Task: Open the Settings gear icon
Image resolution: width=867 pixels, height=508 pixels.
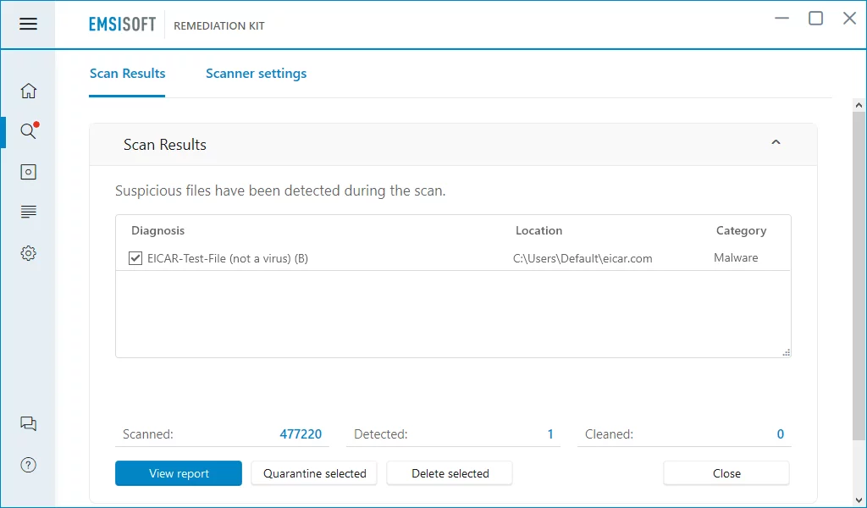Action: (x=28, y=253)
